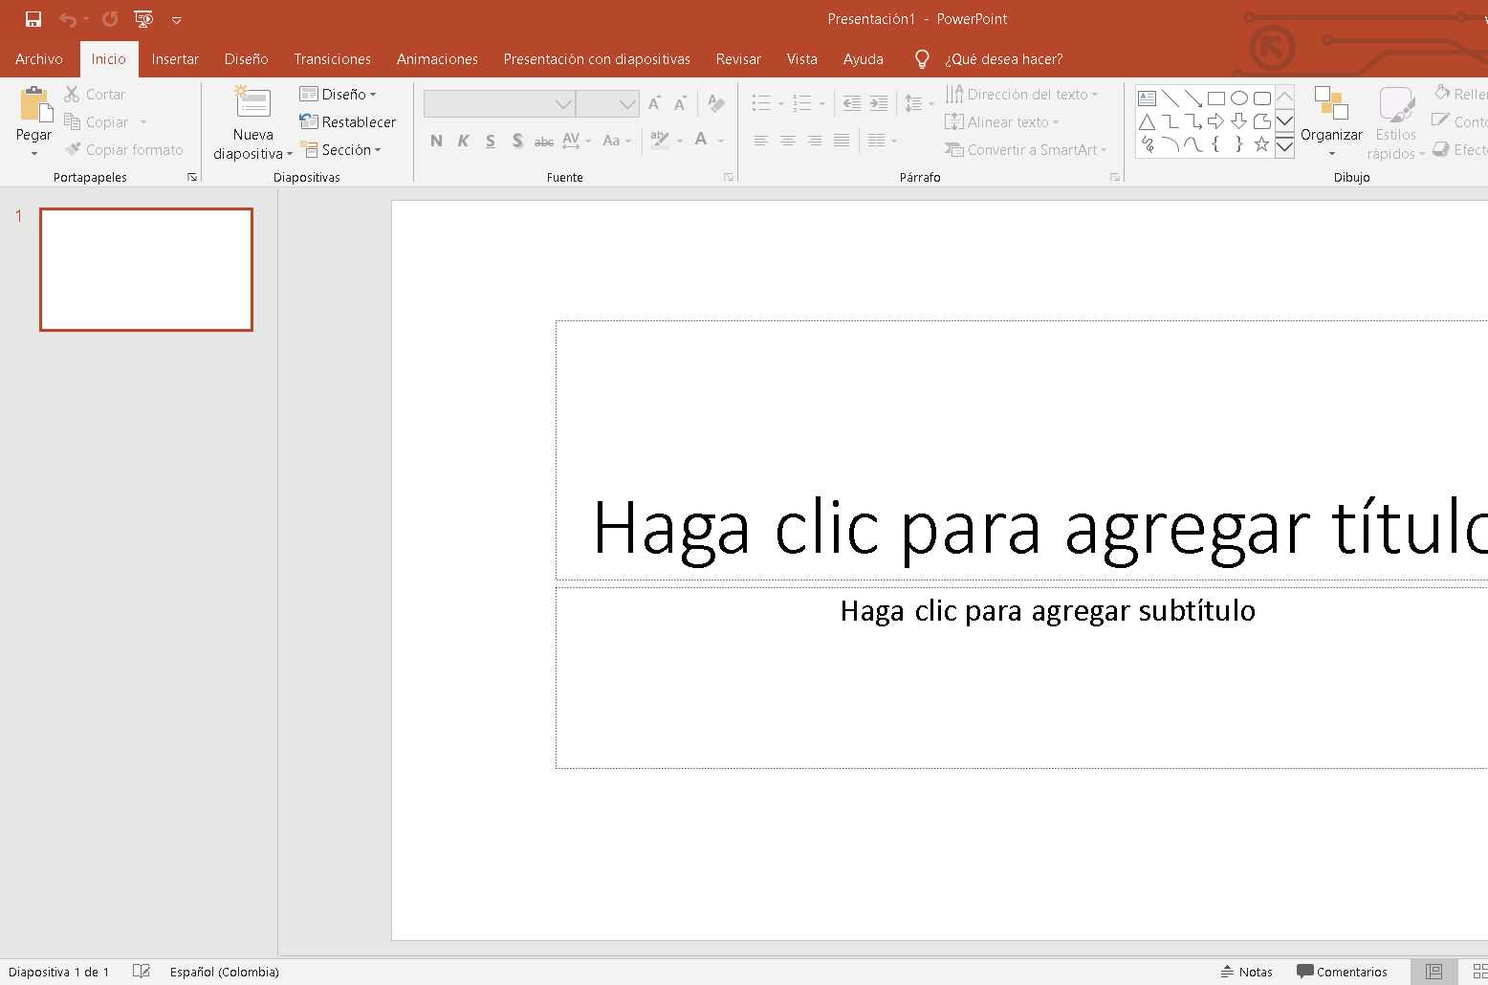
Task: Toggle bold (N) formatting
Action: 436,141
